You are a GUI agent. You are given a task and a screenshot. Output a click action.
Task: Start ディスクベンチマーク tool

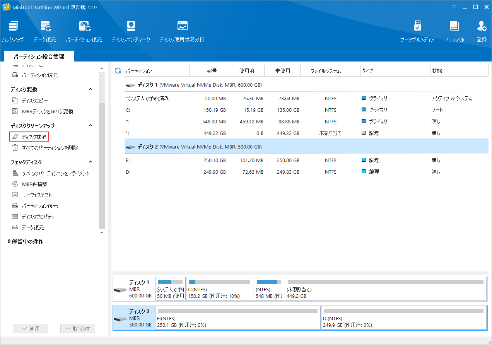click(x=131, y=32)
